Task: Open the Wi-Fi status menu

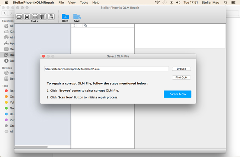Action: tap(157, 3)
